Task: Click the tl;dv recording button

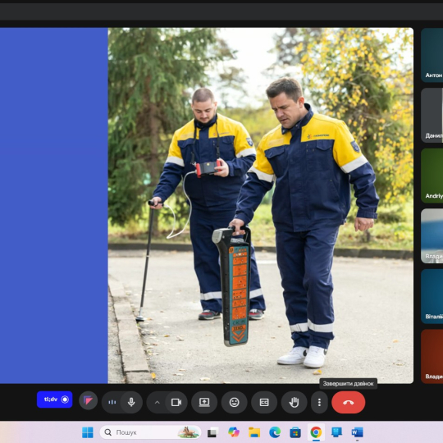Action: 54,400
